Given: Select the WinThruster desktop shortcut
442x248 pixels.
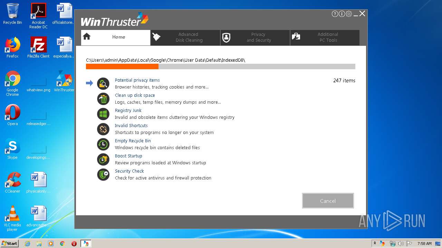Looking at the screenshot, I should tap(64, 82).
